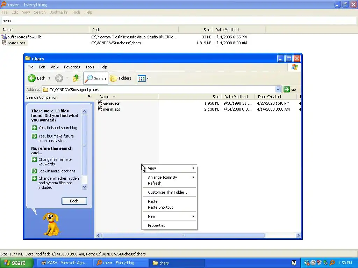
Task: Click the Everything tray icon near the clock
Action: click(x=332, y=263)
